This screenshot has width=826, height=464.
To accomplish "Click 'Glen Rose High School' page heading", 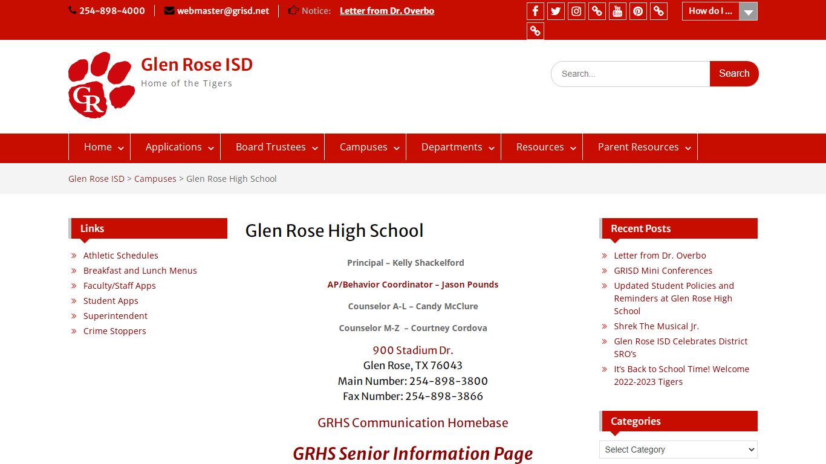I will [x=334, y=231].
